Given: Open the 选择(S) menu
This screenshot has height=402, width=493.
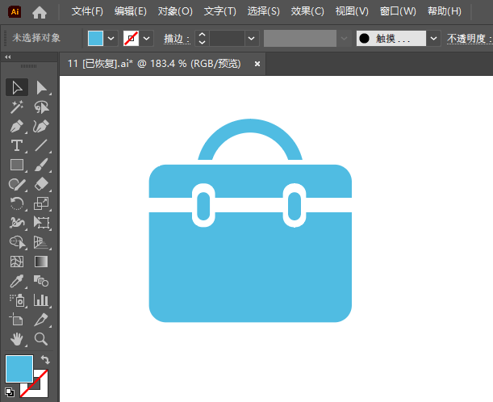Looking at the screenshot, I should coord(264,11).
